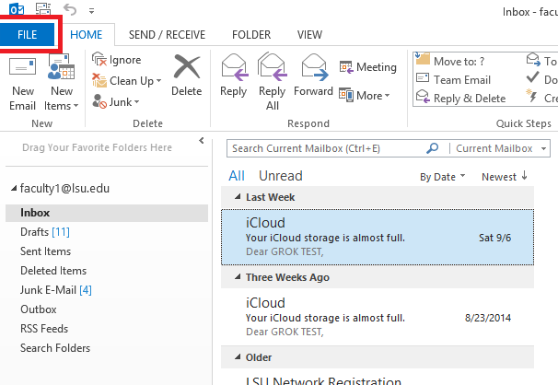Open the By Date sort dropdown
This screenshot has width=558, height=385.
pos(442,177)
